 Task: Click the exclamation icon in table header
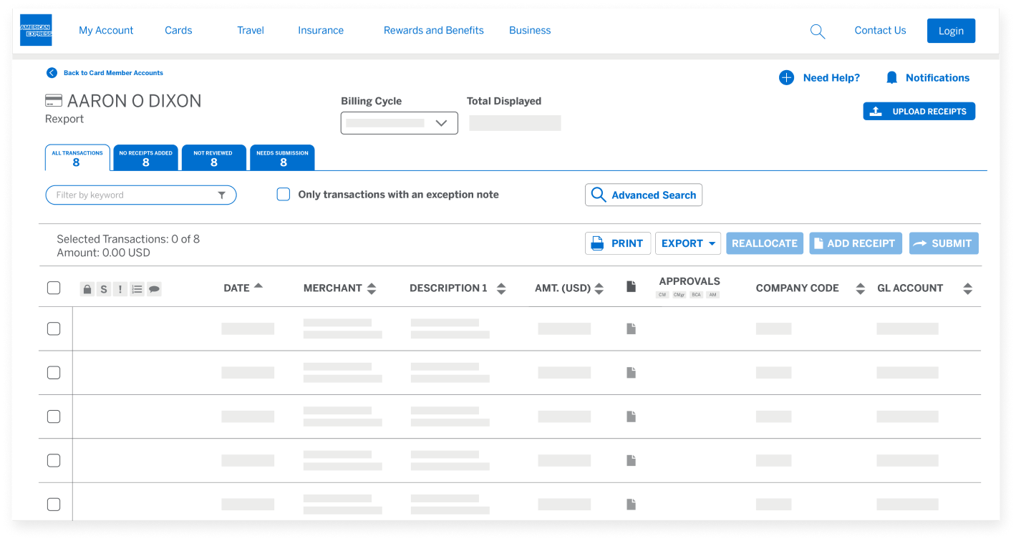(x=120, y=289)
